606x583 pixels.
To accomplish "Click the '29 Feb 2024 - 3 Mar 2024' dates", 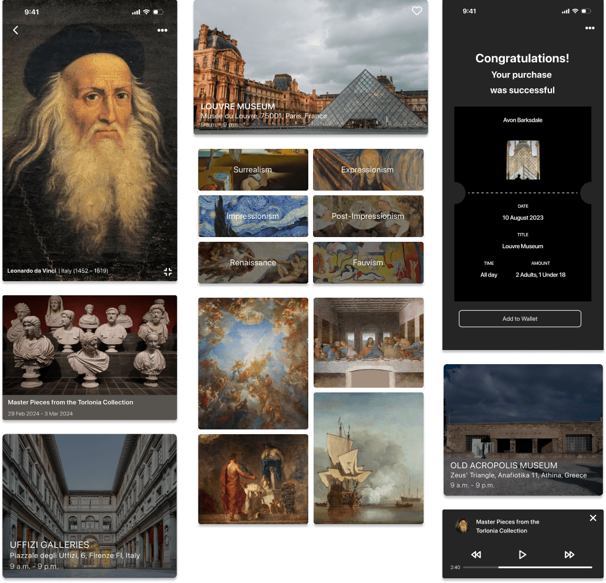I will [40, 414].
